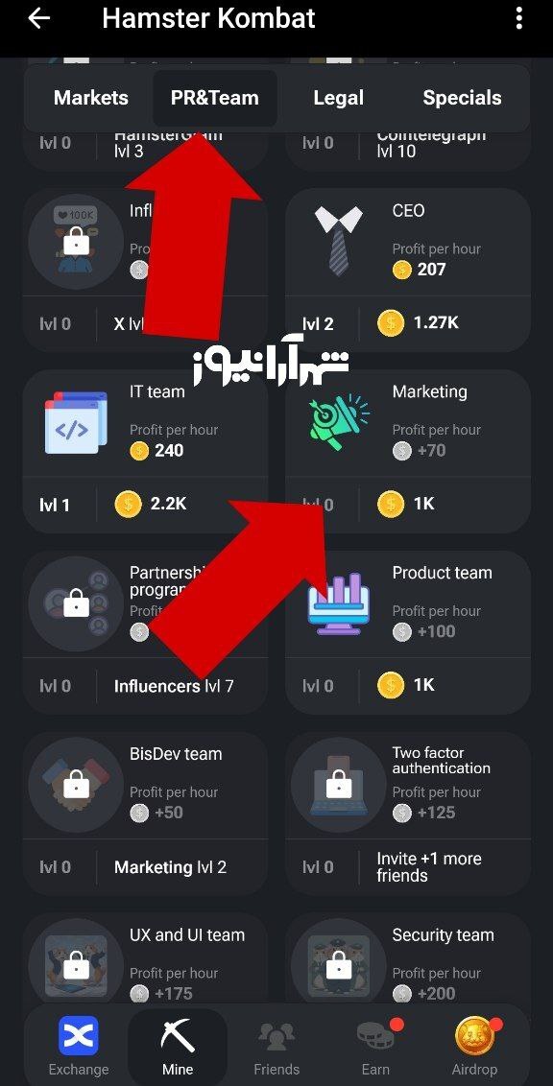Tap the IT team code window icon

[76, 422]
